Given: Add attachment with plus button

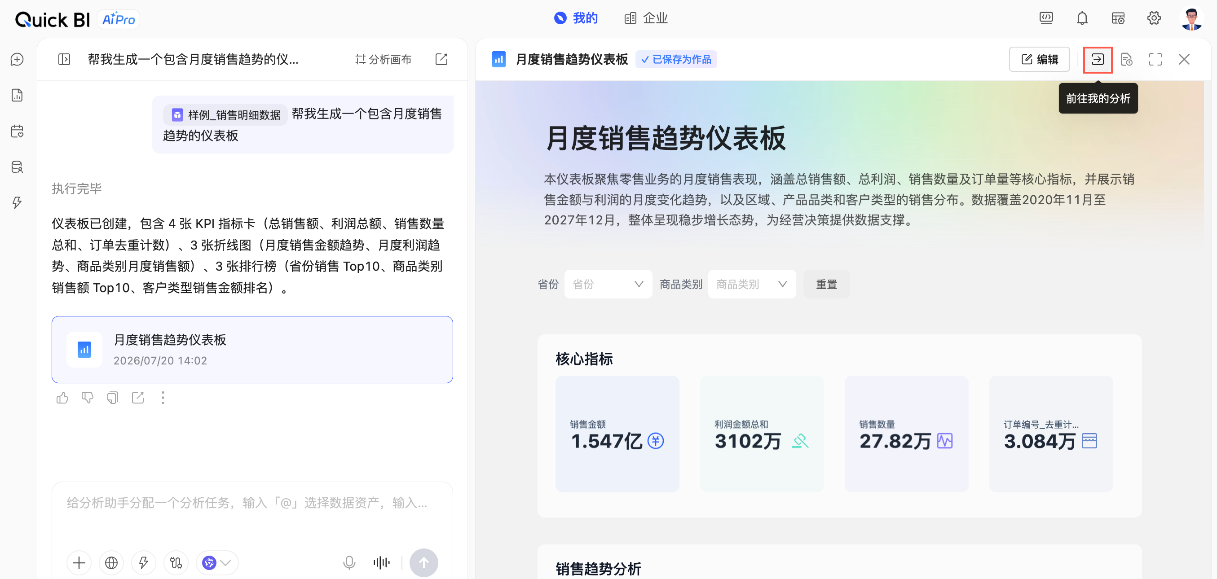Looking at the screenshot, I should (79, 563).
